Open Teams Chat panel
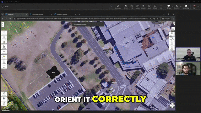 pyautogui.click(x=132, y=7)
